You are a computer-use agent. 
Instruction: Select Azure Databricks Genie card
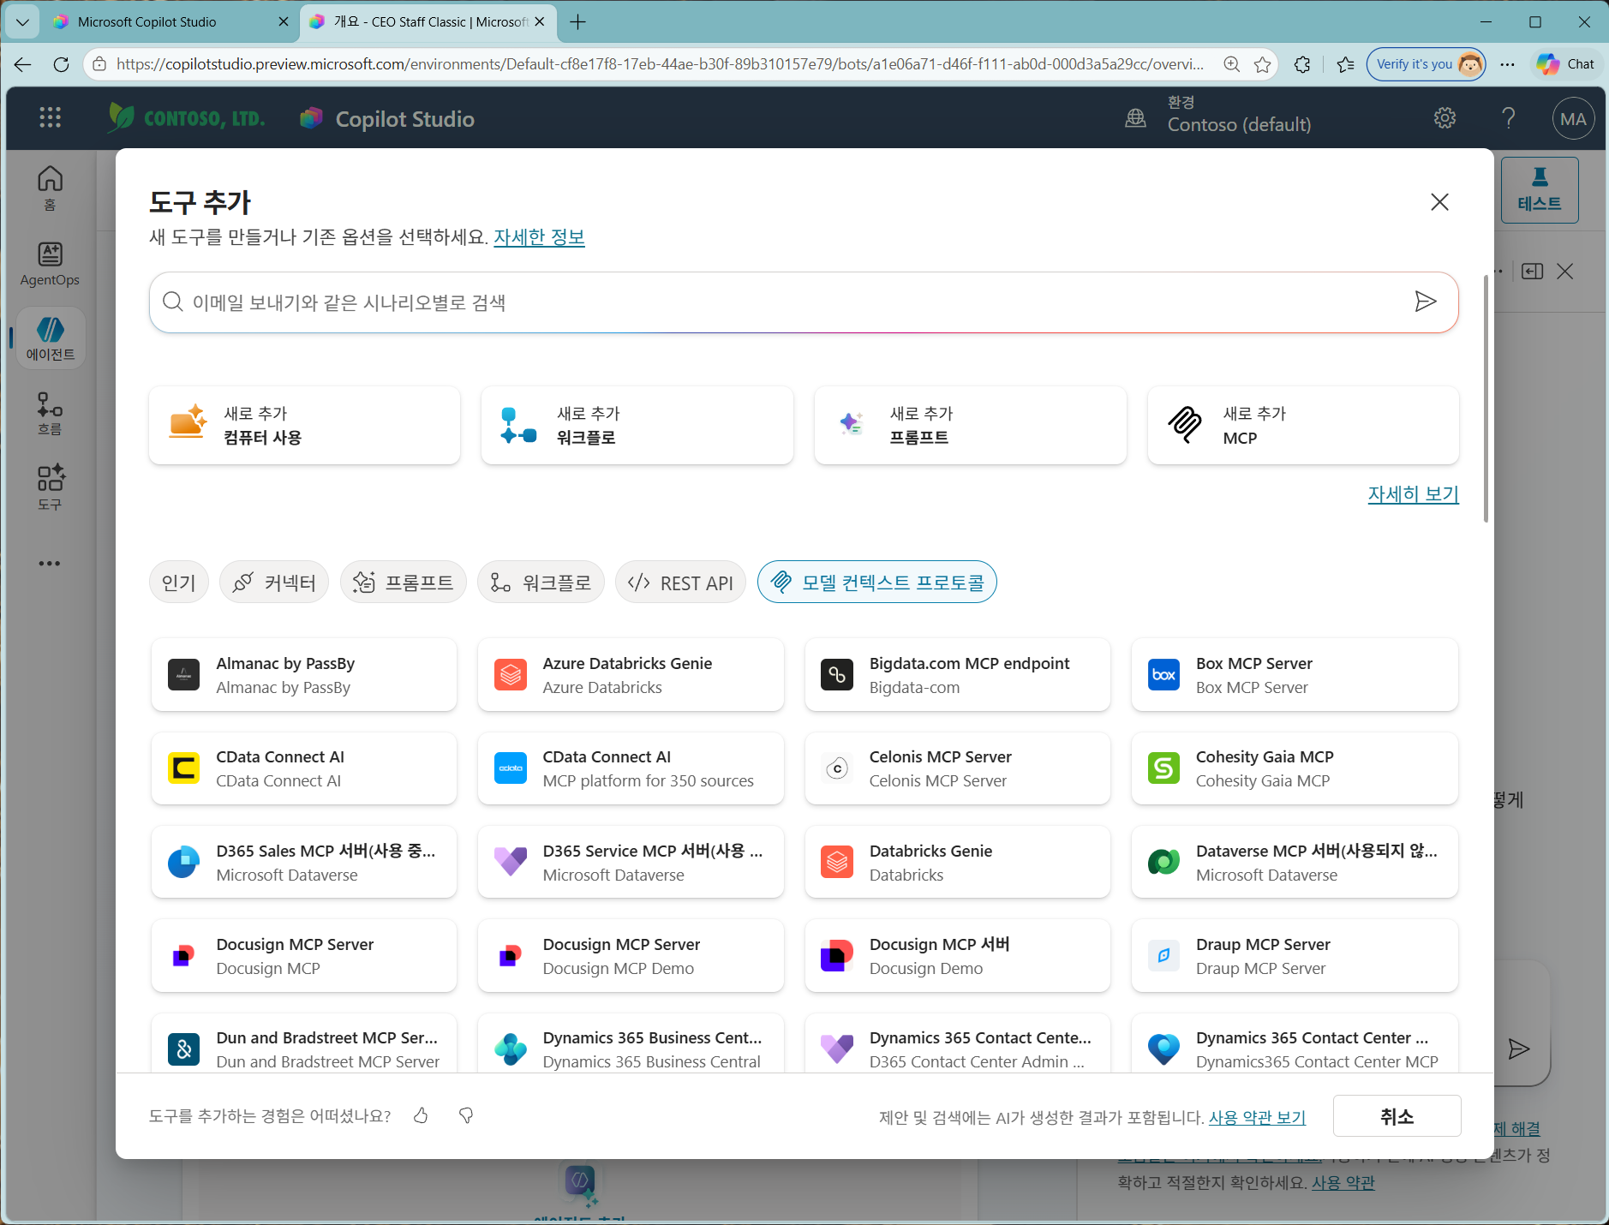(x=631, y=675)
